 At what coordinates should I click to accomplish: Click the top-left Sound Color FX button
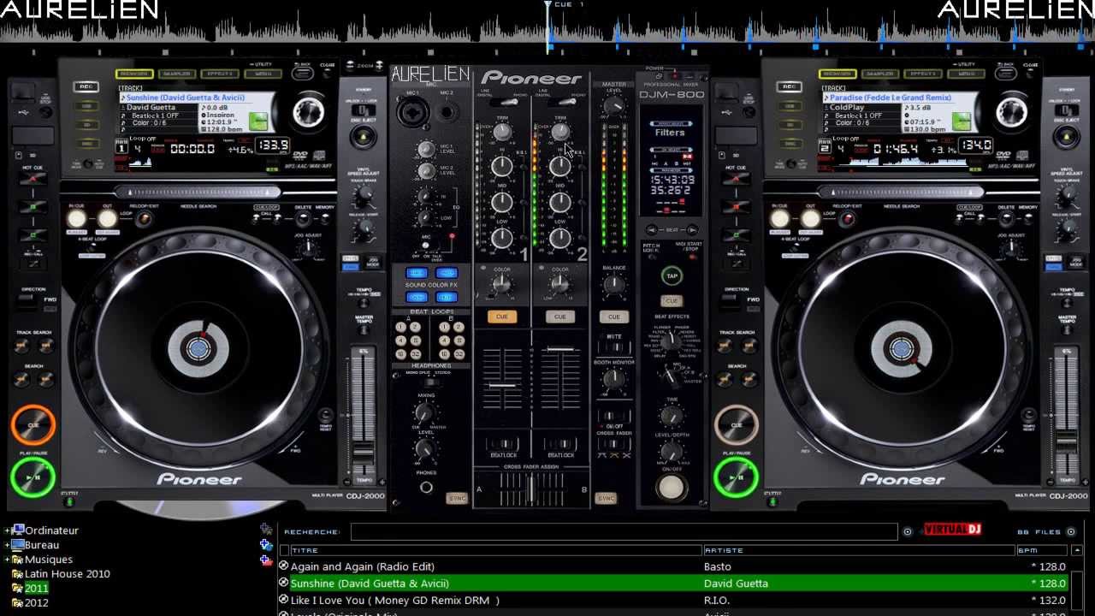tap(417, 274)
